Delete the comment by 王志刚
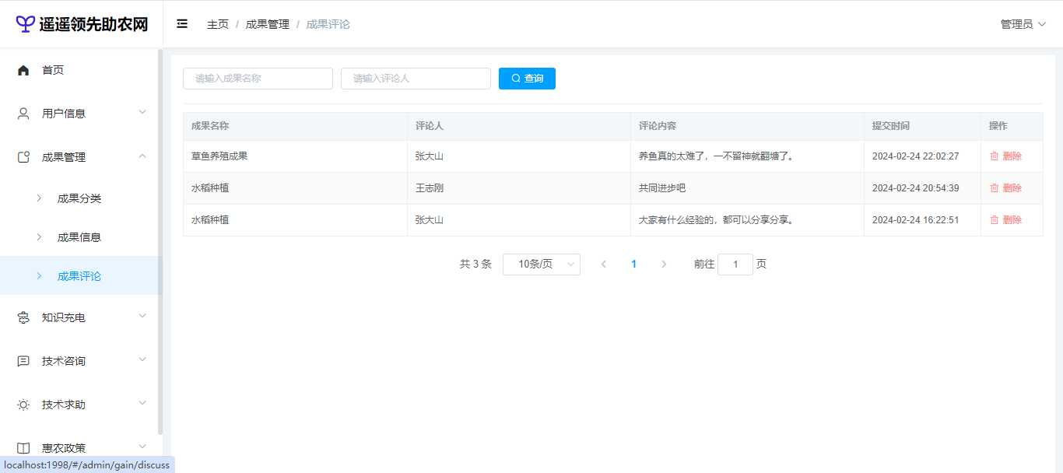The width and height of the screenshot is (1063, 473). [1005, 188]
